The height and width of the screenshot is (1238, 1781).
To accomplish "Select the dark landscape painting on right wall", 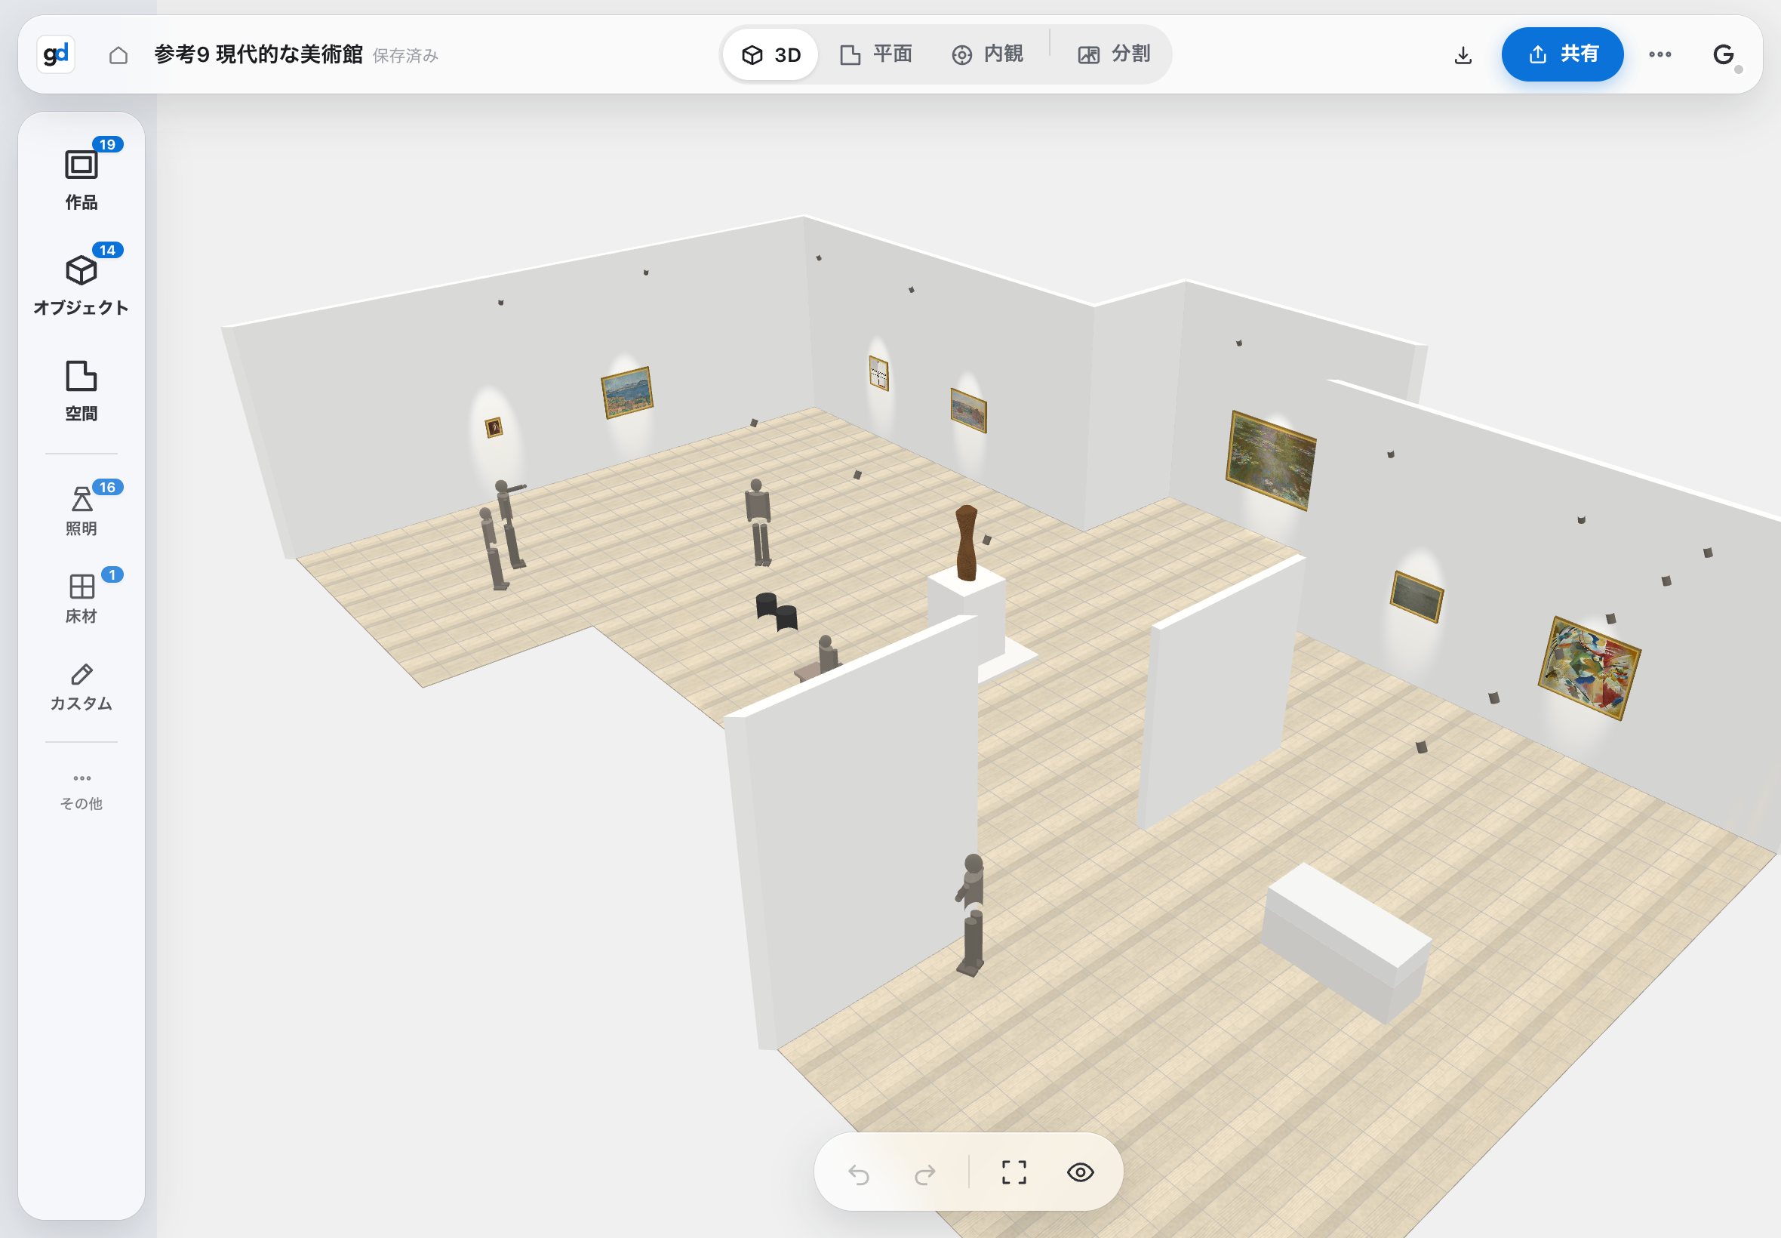I will [1416, 596].
